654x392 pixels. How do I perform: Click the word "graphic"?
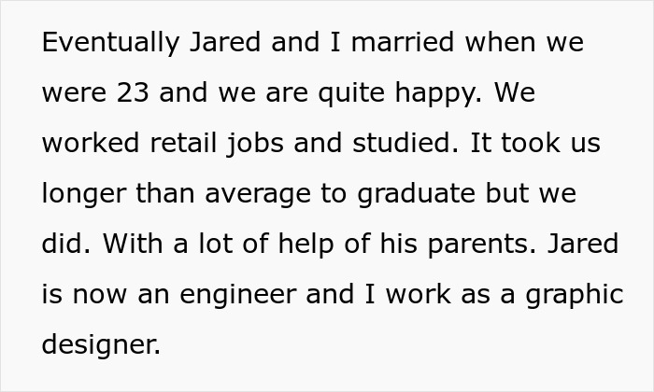[x=575, y=295]
